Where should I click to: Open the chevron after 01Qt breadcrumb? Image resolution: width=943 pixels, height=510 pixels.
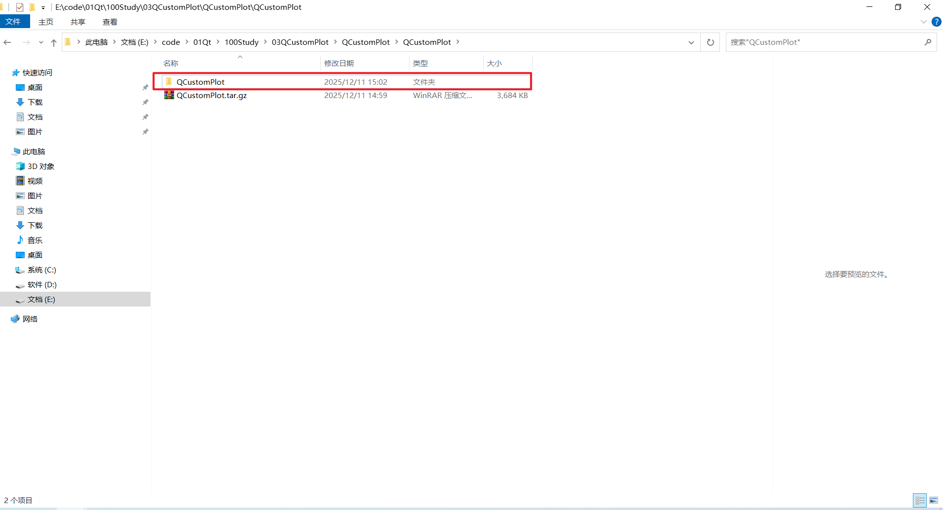coord(218,42)
